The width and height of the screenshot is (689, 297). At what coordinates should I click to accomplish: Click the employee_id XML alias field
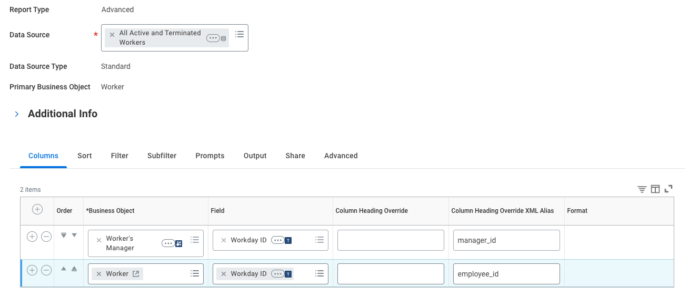coord(506,274)
